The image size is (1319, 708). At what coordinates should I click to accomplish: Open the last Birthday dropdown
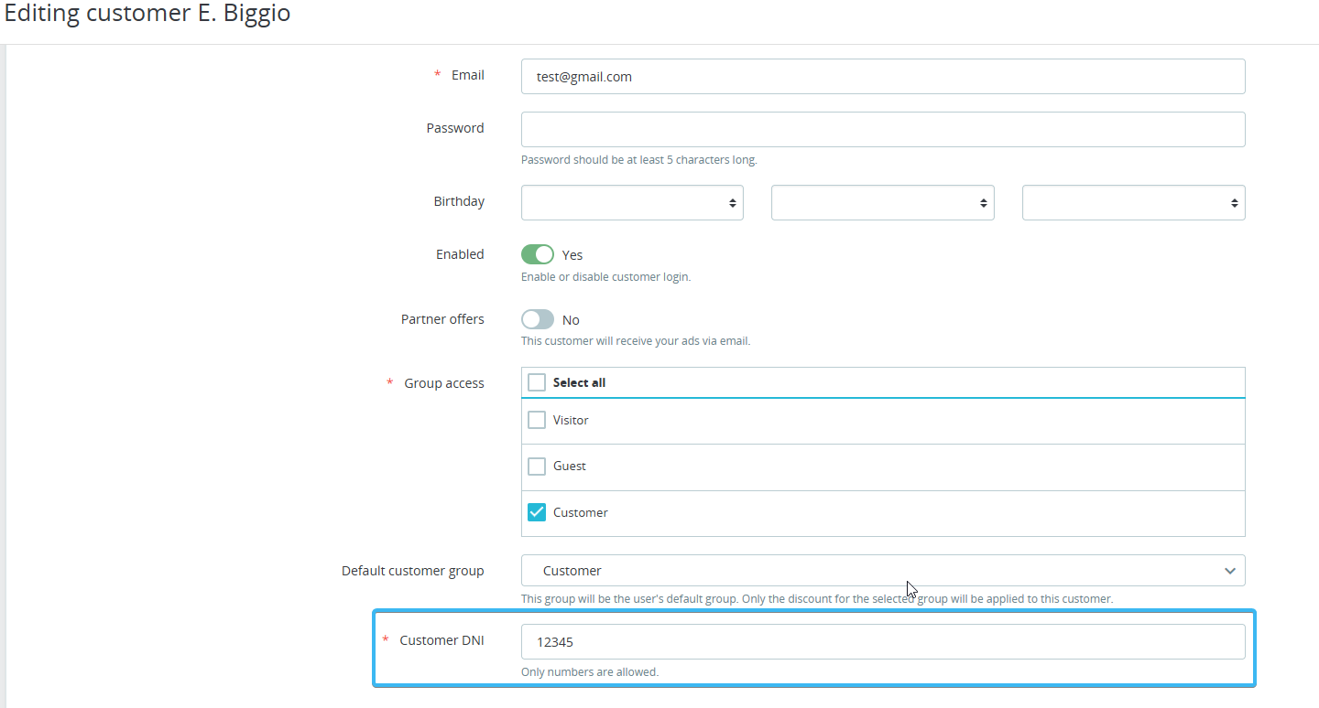coord(1133,203)
